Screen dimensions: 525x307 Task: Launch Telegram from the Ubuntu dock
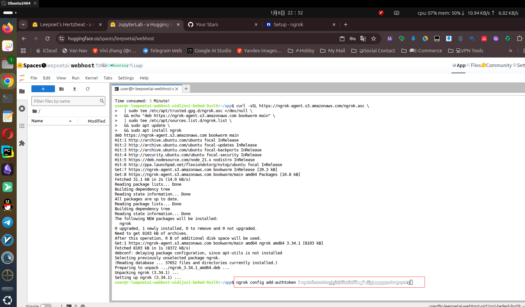pyautogui.click(x=8, y=222)
